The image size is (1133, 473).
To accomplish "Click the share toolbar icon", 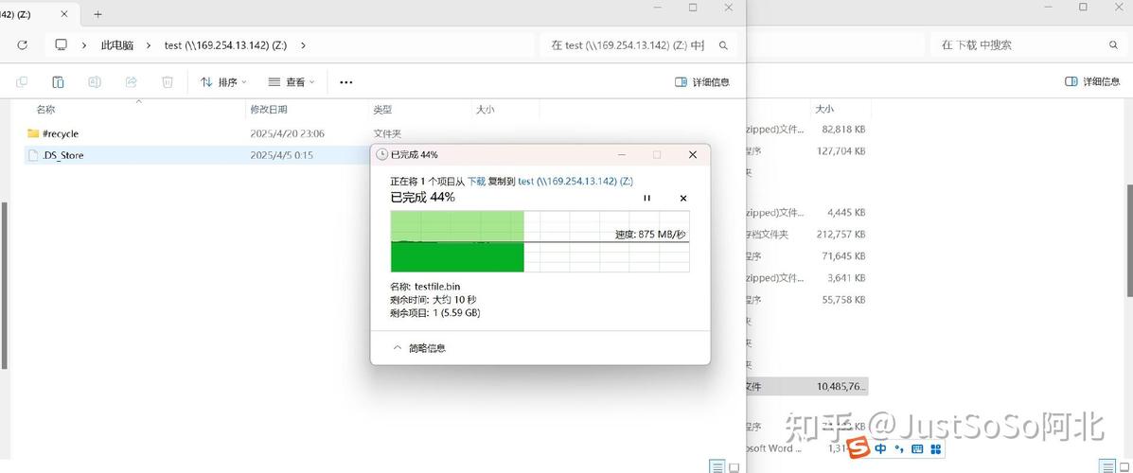I will coord(131,82).
